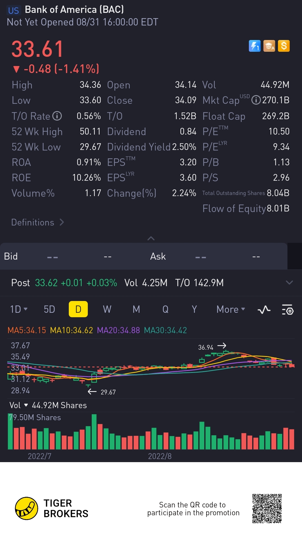
Task: Tap the 2022/8 date label on chart
Action: tap(160, 456)
